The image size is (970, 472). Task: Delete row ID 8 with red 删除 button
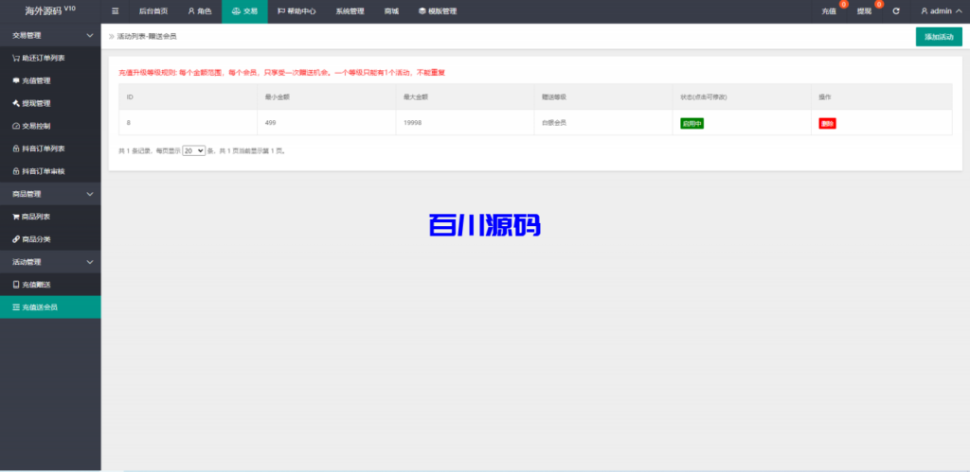pyautogui.click(x=827, y=124)
